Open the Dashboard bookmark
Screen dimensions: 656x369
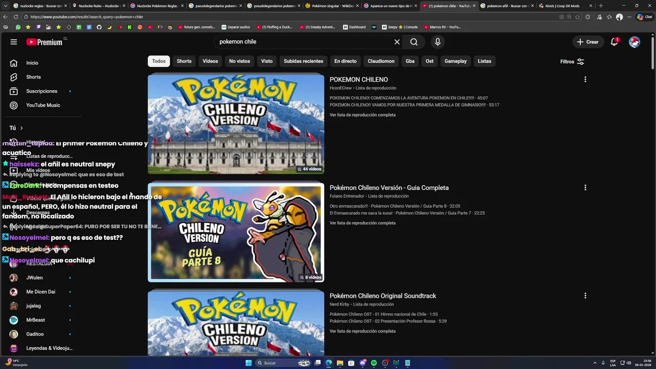tap(354, 27)
